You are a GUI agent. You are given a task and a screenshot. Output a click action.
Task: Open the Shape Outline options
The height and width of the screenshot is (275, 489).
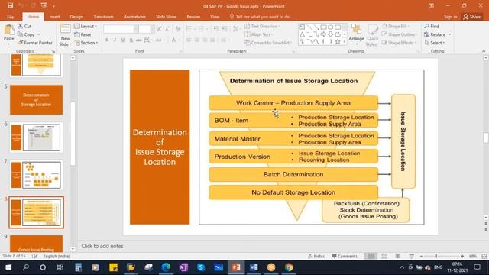399,34
